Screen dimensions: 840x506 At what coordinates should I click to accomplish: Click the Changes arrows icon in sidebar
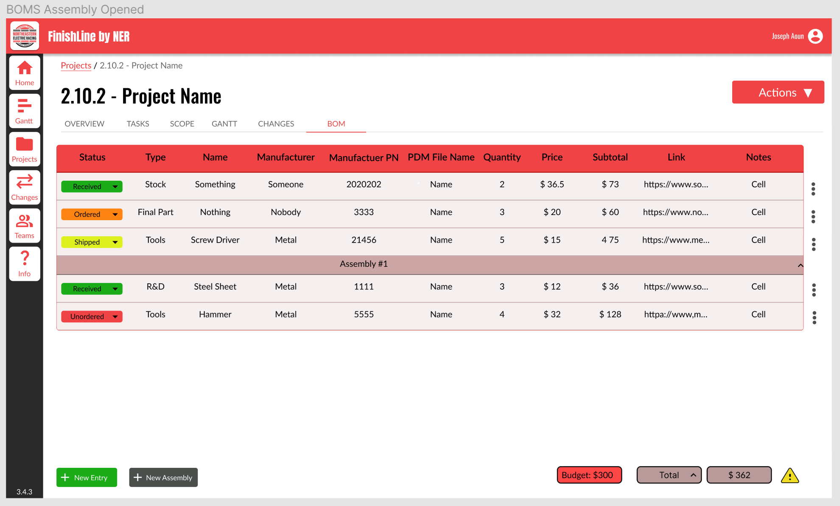[24, 187]
